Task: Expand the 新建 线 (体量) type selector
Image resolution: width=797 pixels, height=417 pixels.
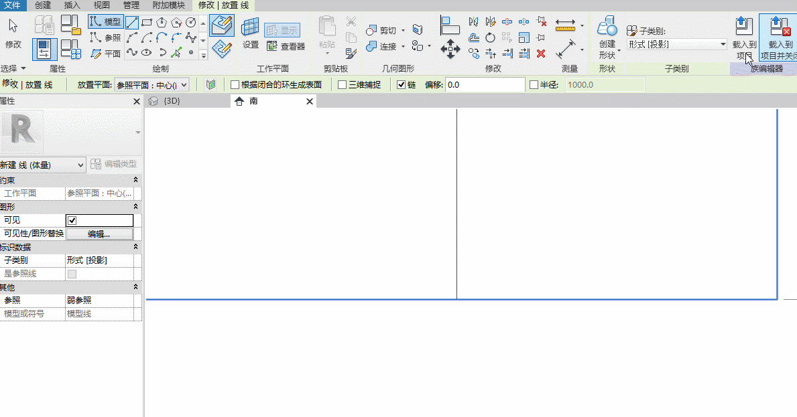Action: pos(43,165)
